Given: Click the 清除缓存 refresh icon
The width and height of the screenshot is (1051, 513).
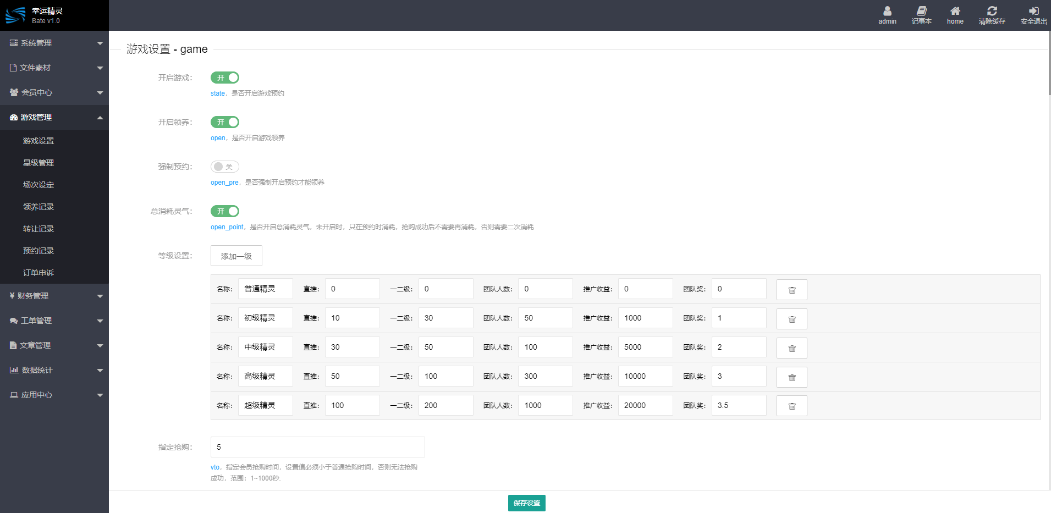Looking at the screenshot, I should pyautogui.click(x=992, y=11).
